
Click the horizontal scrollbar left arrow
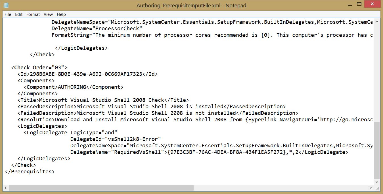point(6,188)
